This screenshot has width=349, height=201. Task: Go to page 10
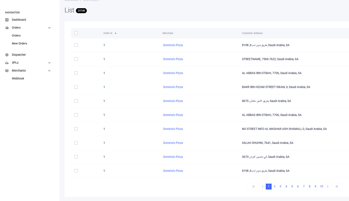(321, 187)
